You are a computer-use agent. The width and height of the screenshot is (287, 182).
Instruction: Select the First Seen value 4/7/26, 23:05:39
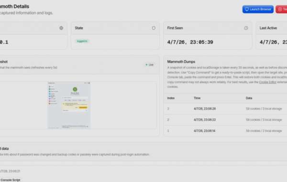190,42
